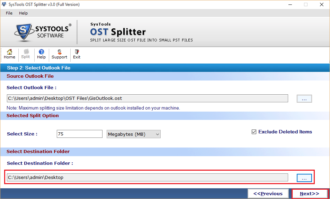
Task: Click the Select Size value field
Action: tap(80, 134)
